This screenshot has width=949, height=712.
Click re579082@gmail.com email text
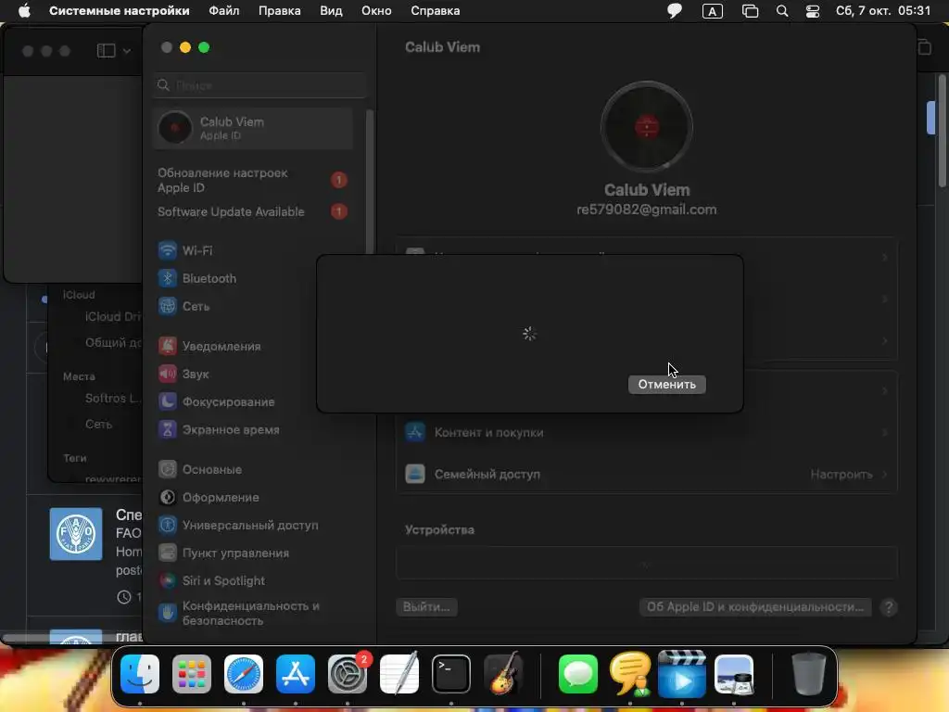pos(646,210)
